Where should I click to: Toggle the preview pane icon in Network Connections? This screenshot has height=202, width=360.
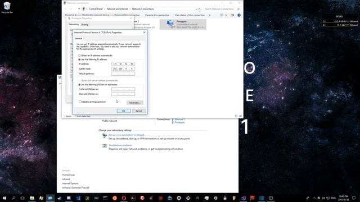pos(232,15)
